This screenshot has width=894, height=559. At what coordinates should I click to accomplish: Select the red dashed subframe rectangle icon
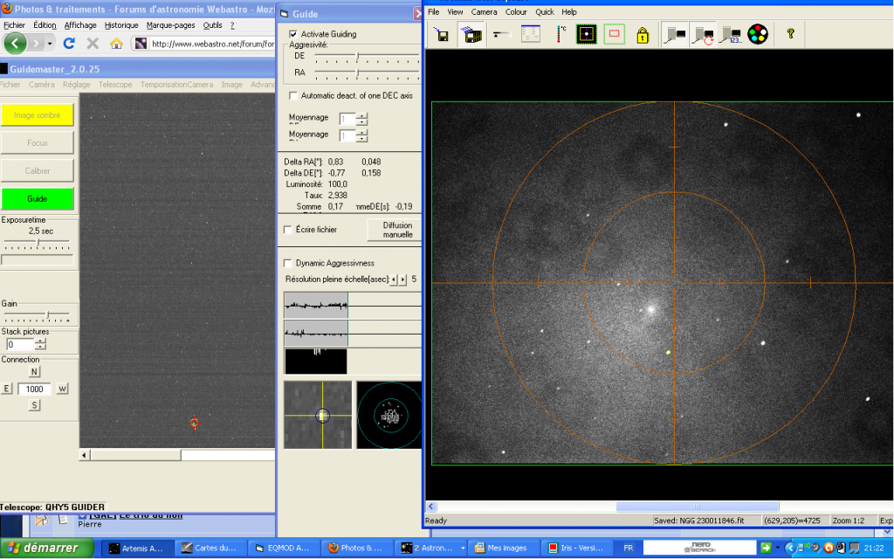coord(615,35)
